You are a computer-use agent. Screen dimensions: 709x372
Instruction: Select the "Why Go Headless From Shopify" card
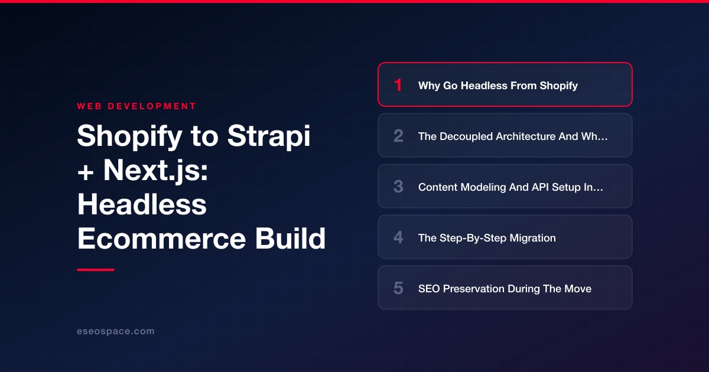pyautogui.click(x=505, y=84)
